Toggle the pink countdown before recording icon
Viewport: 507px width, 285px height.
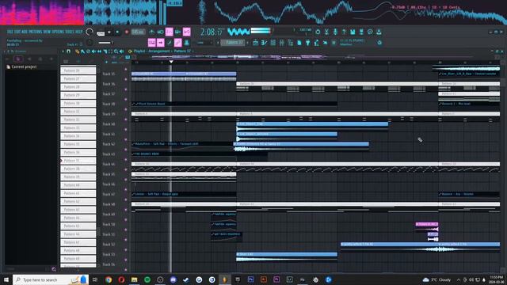tap(169, 32)
